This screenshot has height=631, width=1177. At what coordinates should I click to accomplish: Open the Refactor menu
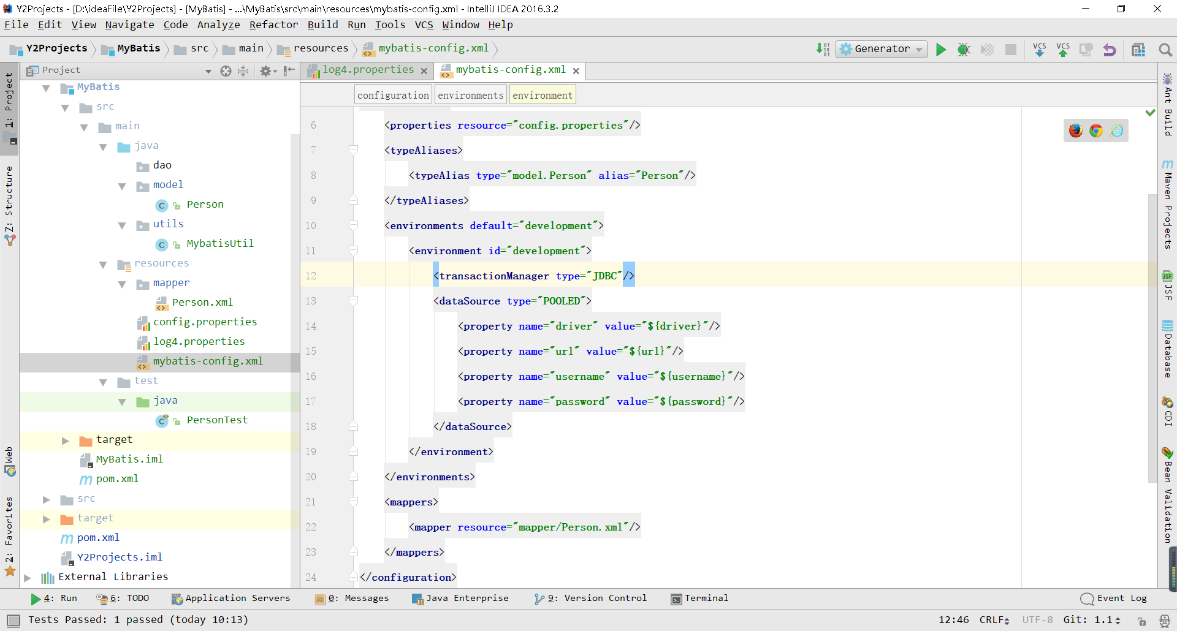(273, 25)
